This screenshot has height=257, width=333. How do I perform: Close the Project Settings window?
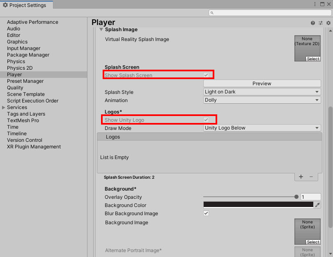coord(329,4)
